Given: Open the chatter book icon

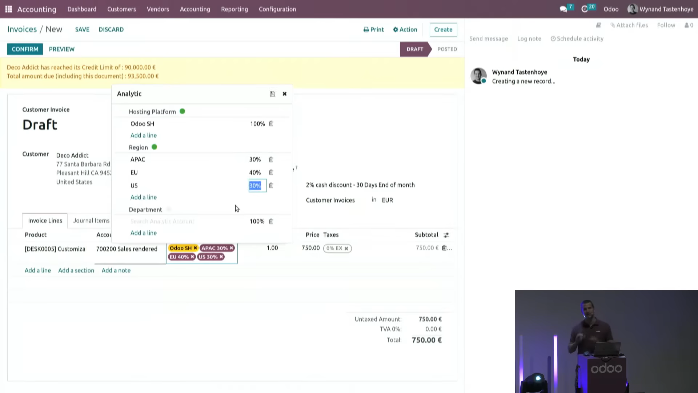Looking at the screenshot, I should (598, 25).
